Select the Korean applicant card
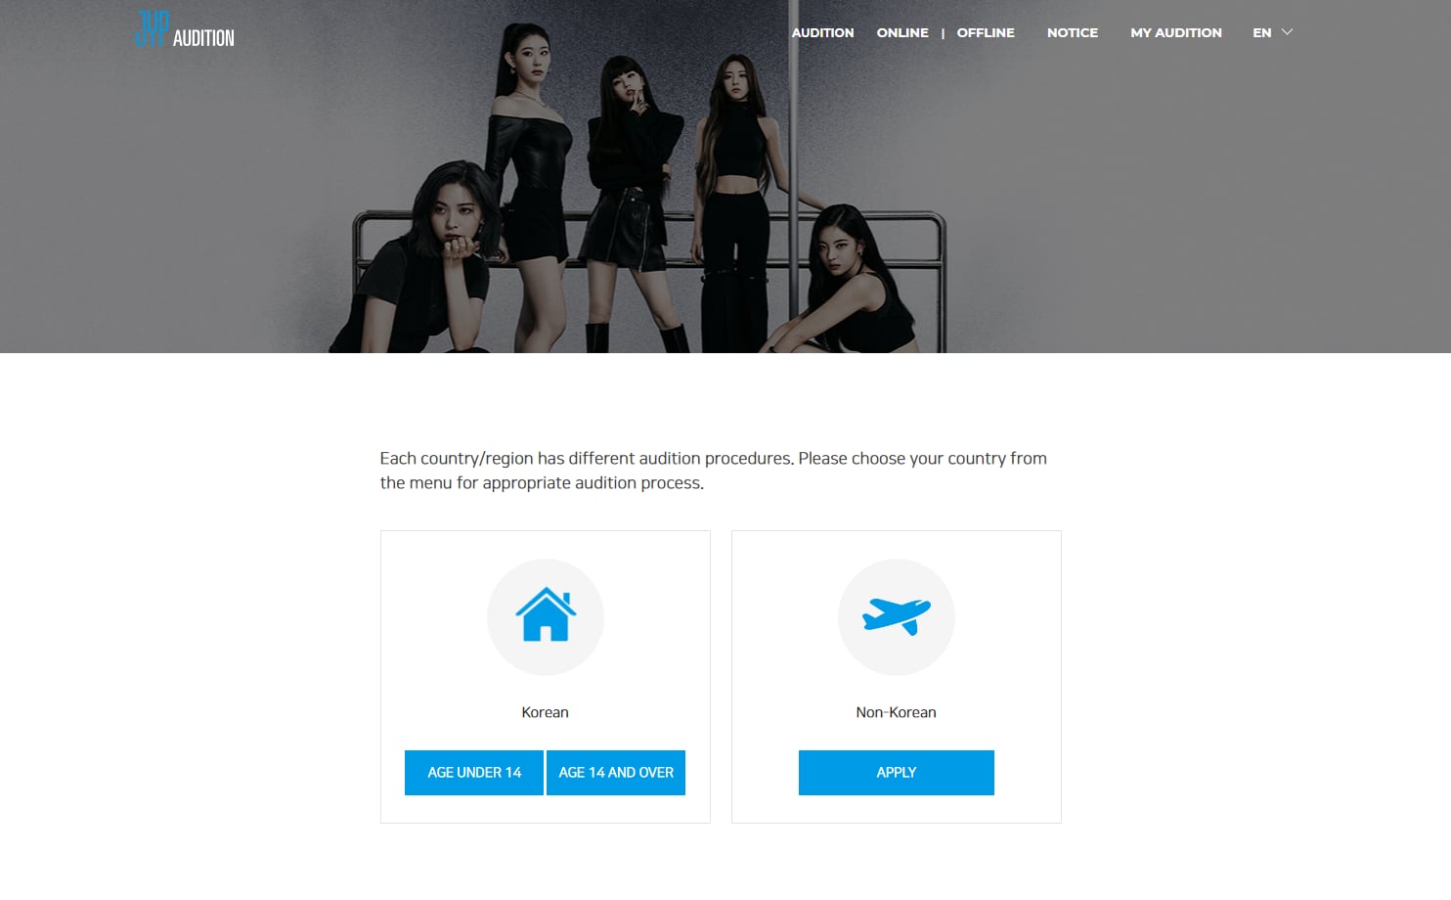The height and width of the screenshot is (900, 1451). 546,677
